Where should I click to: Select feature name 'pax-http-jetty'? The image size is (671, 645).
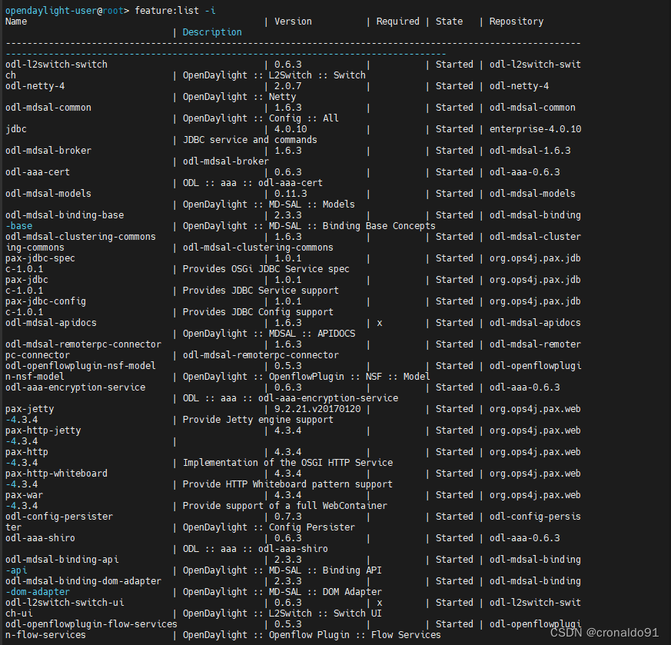pos(43,431)
